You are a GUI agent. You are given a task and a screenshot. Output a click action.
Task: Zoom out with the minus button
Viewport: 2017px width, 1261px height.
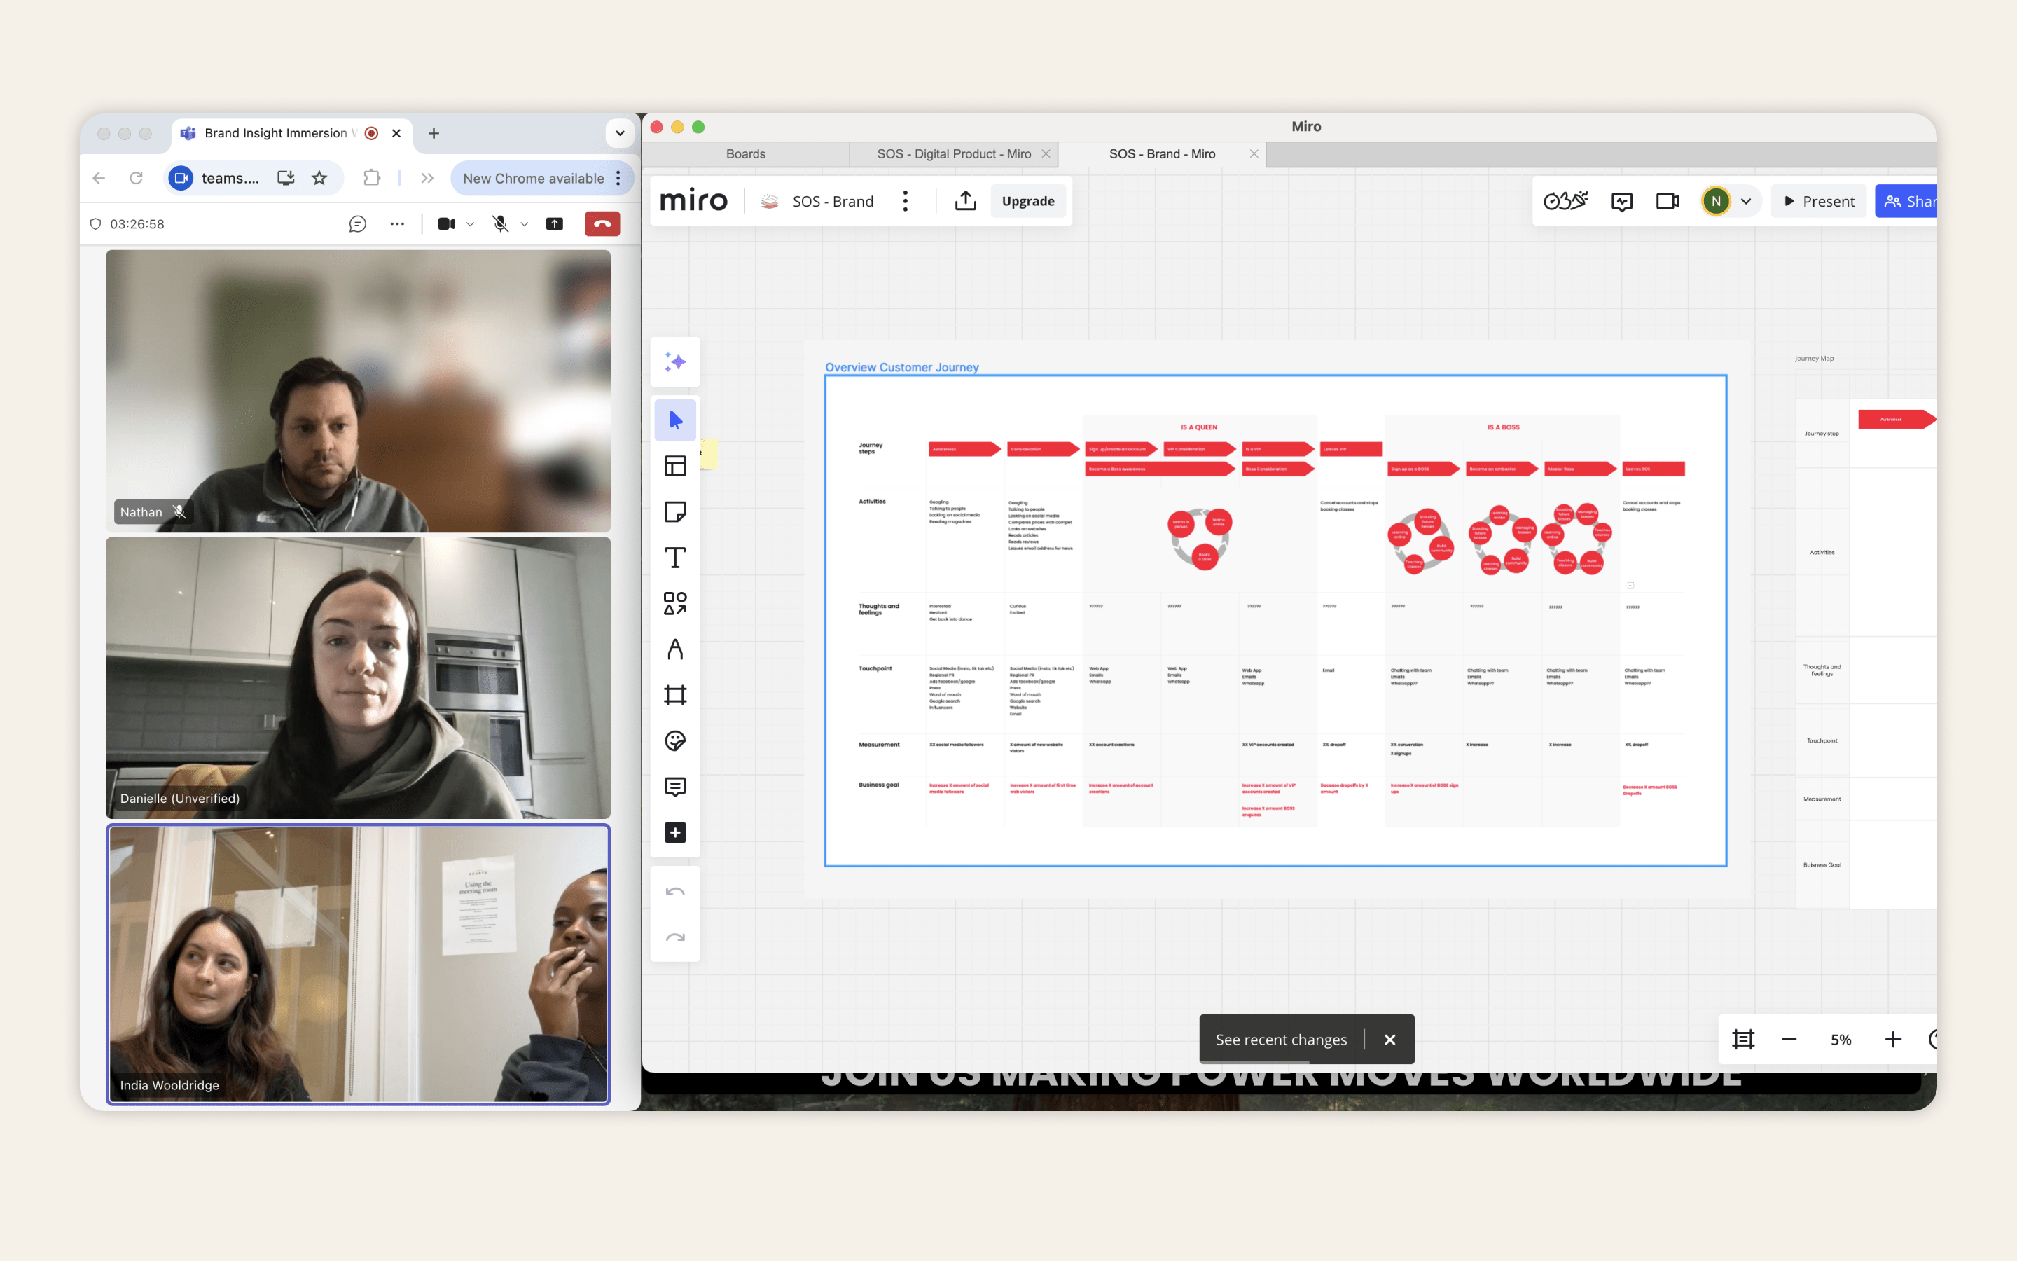pos(1789,1039)
